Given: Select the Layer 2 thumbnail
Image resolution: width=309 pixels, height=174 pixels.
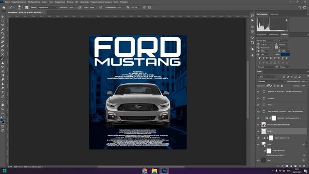Looking at the screenshot, I should tap(264, 131).
